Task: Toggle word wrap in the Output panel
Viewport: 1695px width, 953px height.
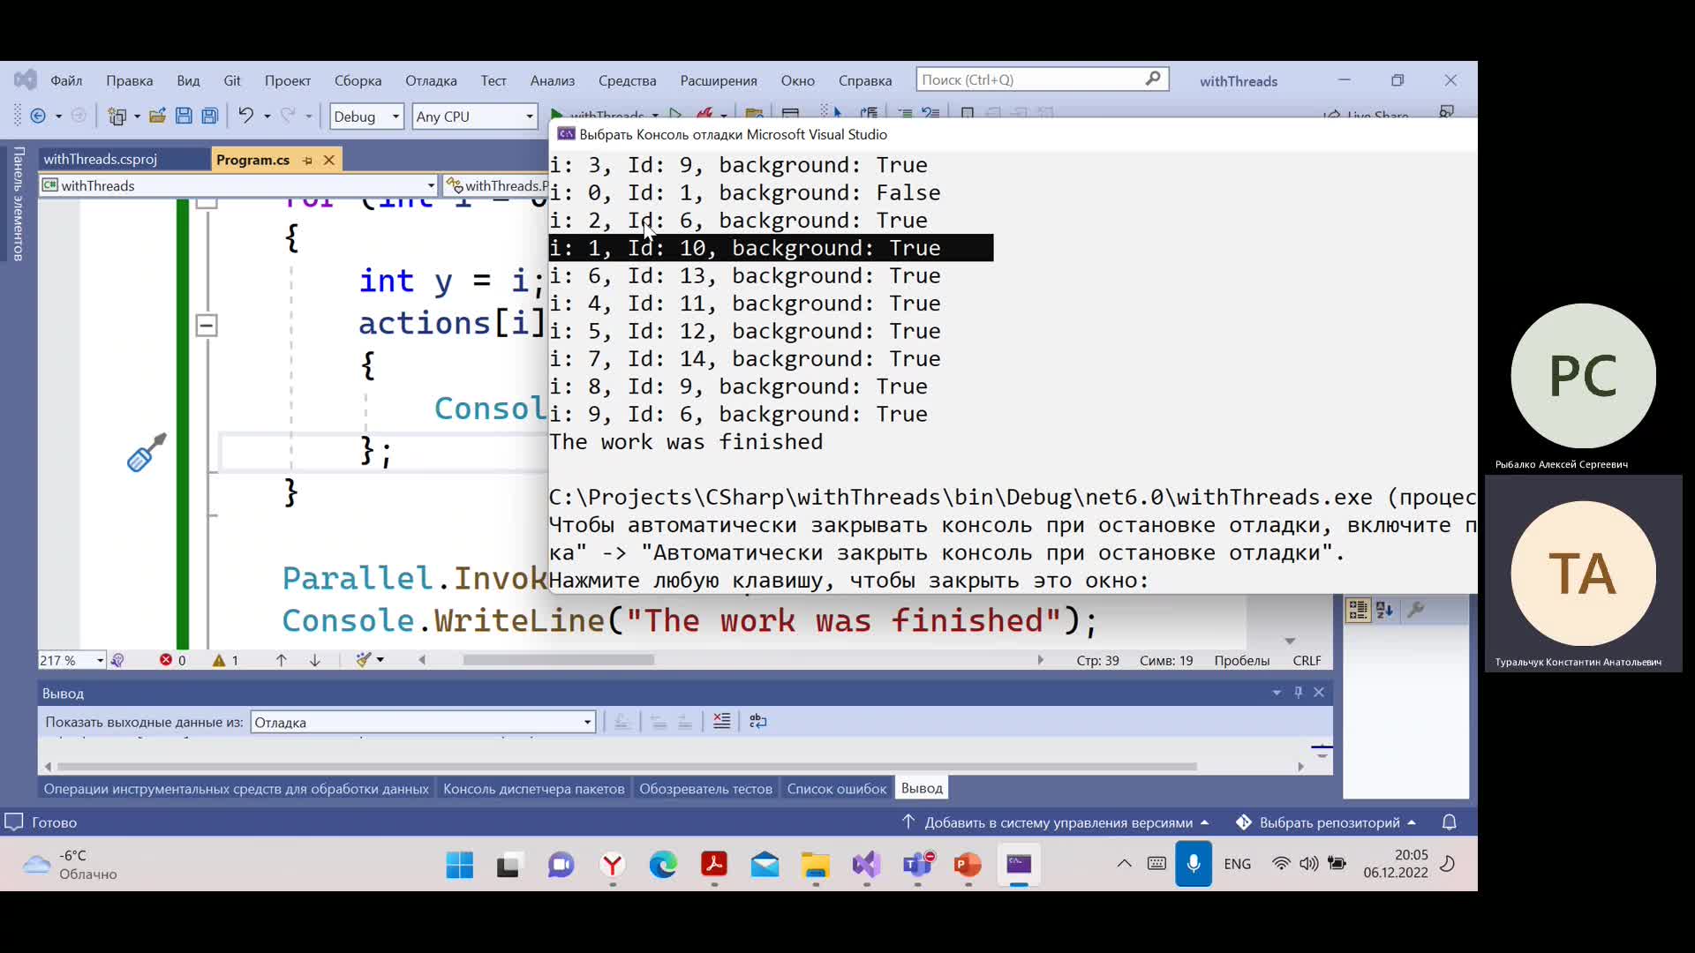Action: point(757,721)
